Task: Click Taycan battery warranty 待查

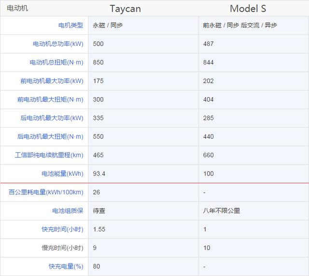Action: pyautogui.click(x=99, y=211)
